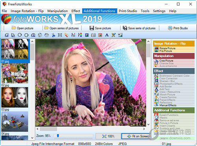Click image view scroll left arrow
The image size is (197, 146).
point(37,129)
